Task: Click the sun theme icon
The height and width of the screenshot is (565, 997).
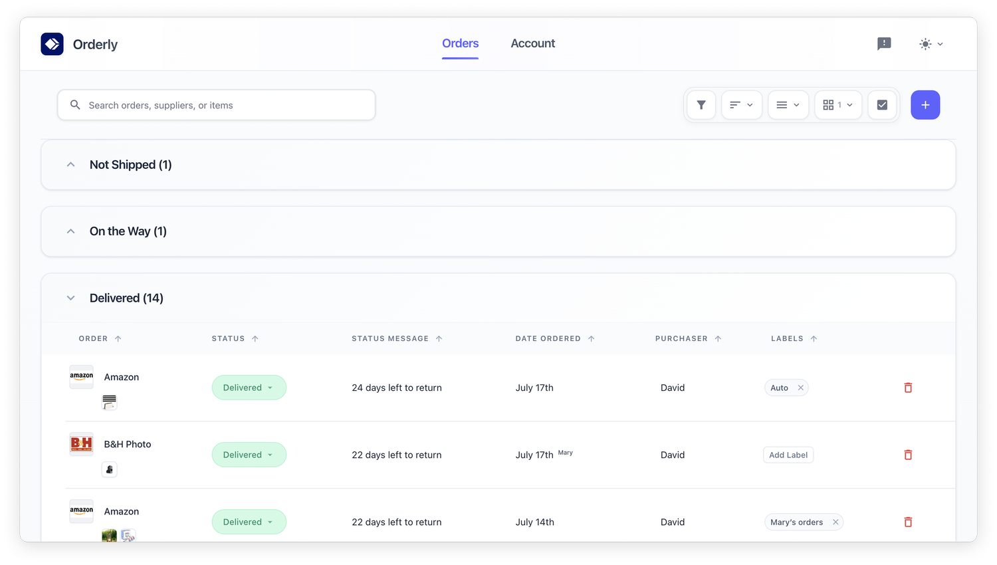Action: tap(925, 43)
